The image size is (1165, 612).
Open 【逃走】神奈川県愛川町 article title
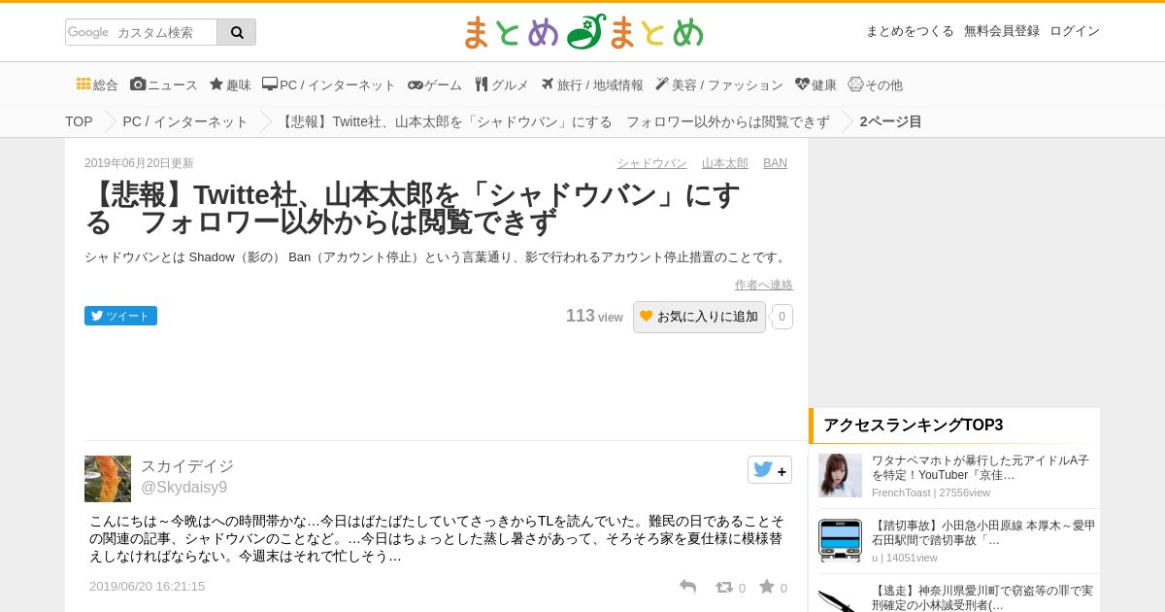click(x=982, y=597)
